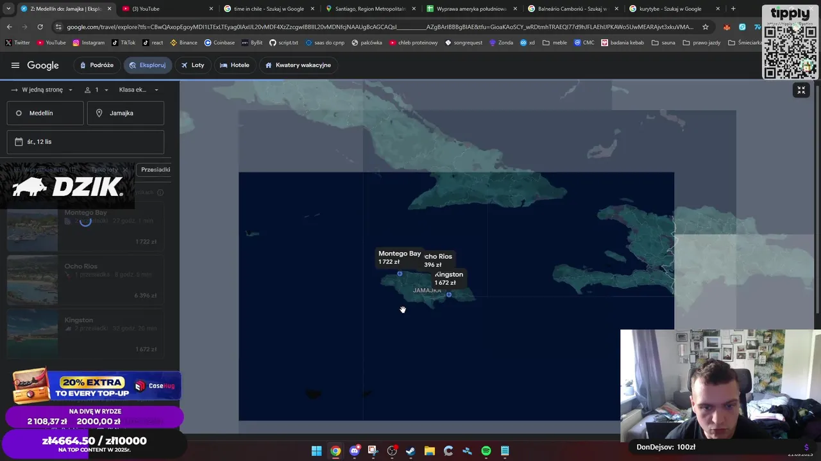Viewport: 821px width, 461px height.
Task: Open the Przesiadki filter chip
Action: (154, 170)
